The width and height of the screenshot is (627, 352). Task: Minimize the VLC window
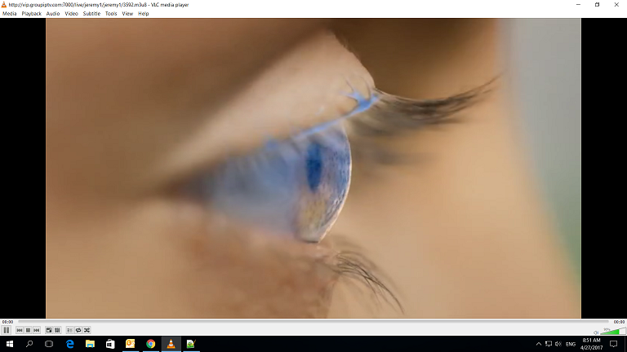(578, 5)
